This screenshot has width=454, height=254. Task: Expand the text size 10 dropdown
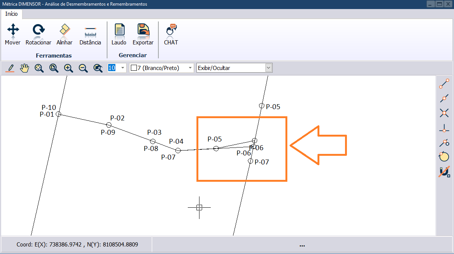pos(122,68)
